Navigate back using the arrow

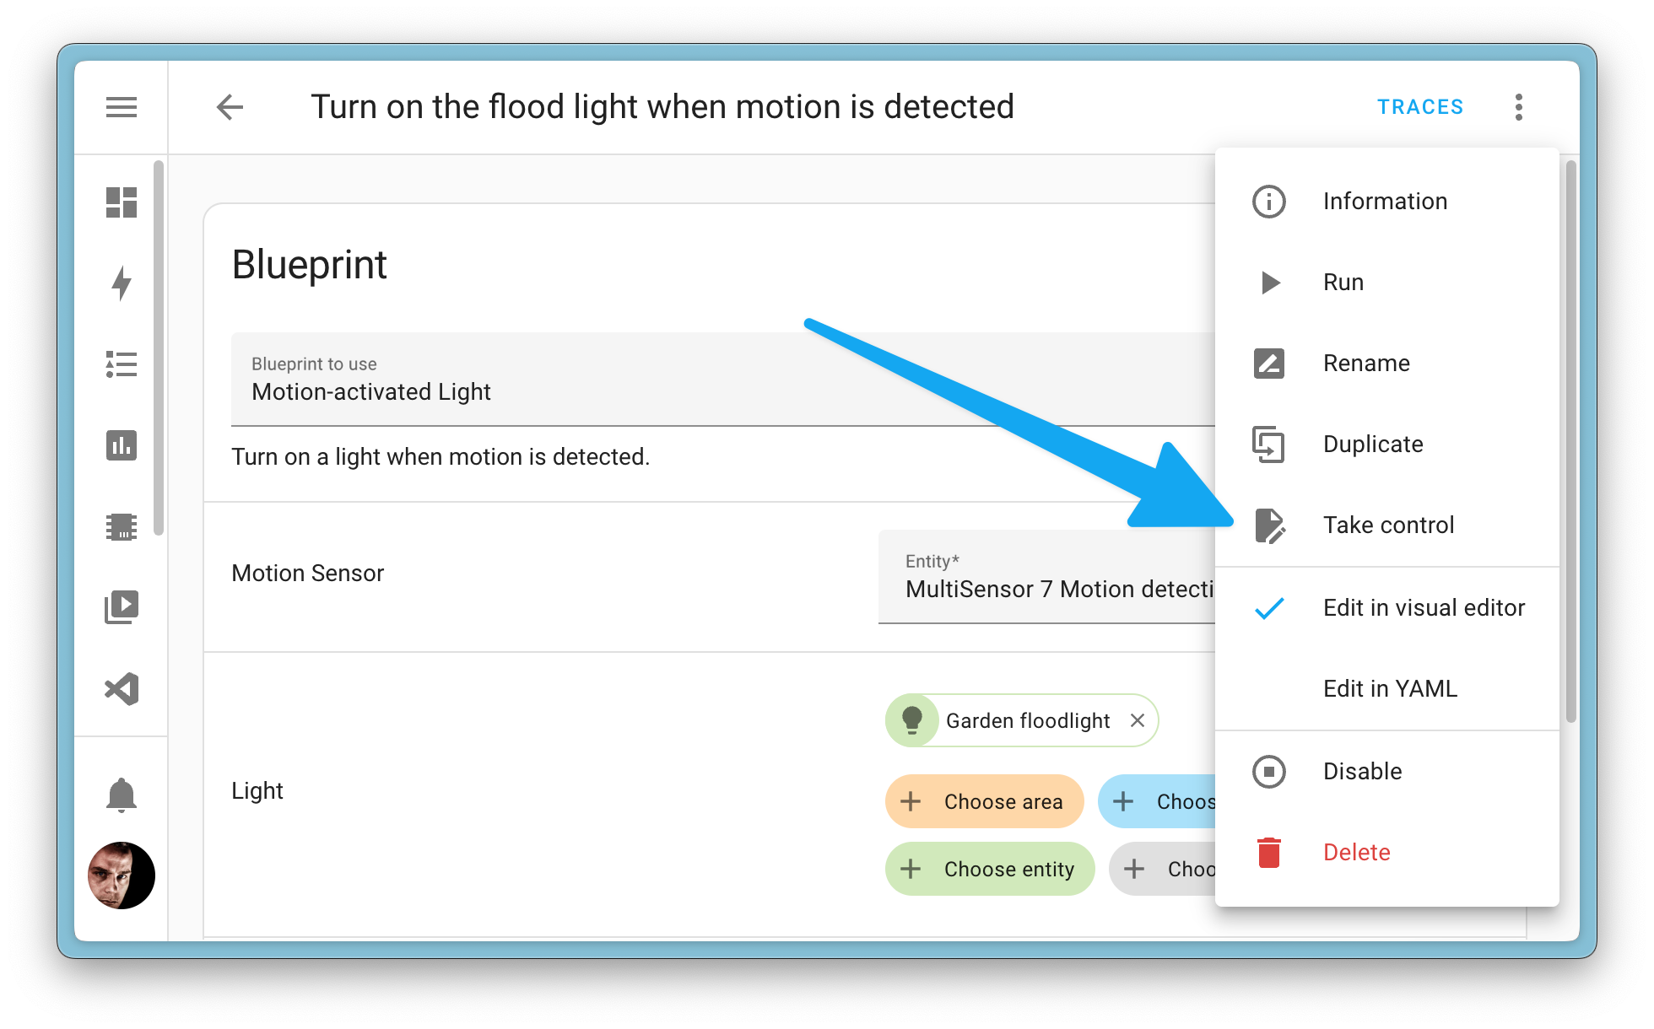[x=229, y=106]
